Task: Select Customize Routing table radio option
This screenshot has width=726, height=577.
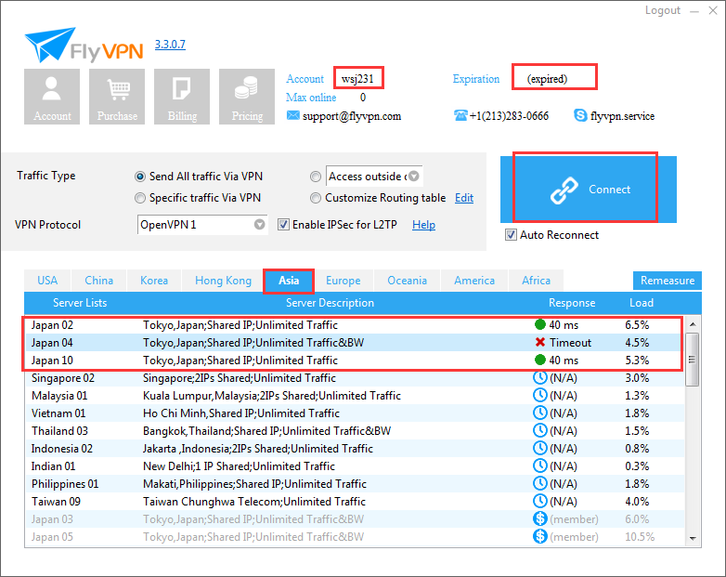Action: [316, 198]
